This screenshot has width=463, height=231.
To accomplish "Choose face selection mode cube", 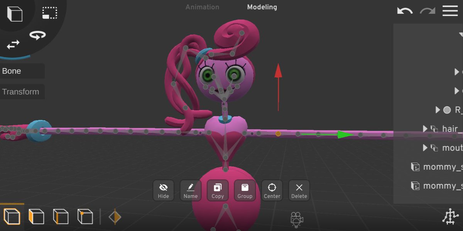I will [36, 217].
